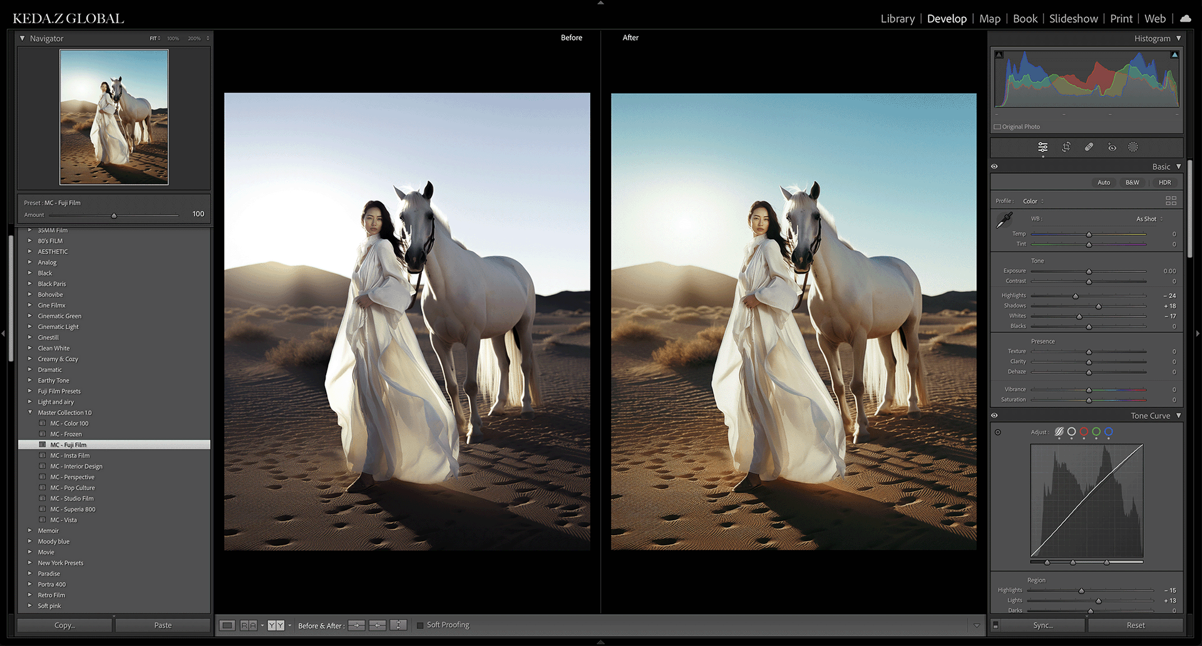Click the Reset button

tap(1135, 625)
